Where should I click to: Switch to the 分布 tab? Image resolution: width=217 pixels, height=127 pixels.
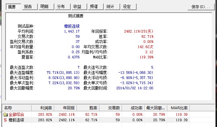tap(63, 7)
